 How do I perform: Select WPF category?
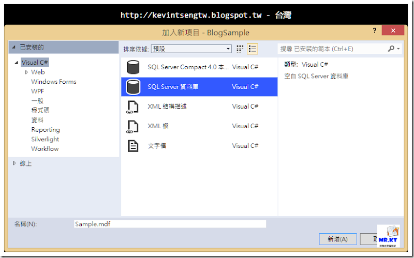37,92
